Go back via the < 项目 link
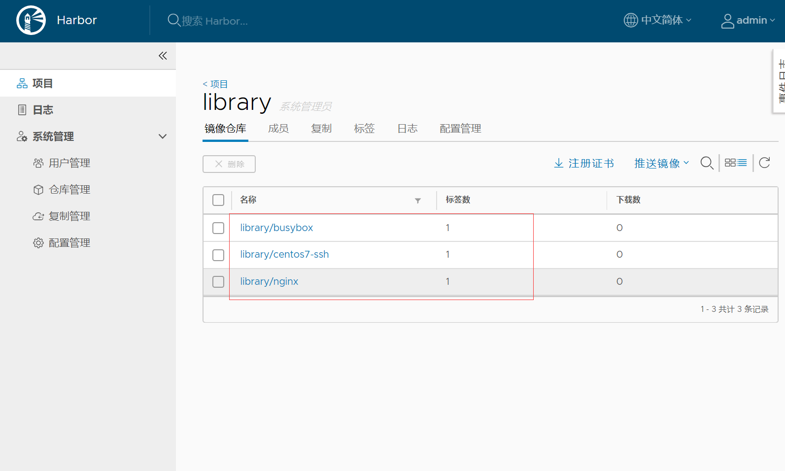The image size is (785, 471). [x=215, y=84]
